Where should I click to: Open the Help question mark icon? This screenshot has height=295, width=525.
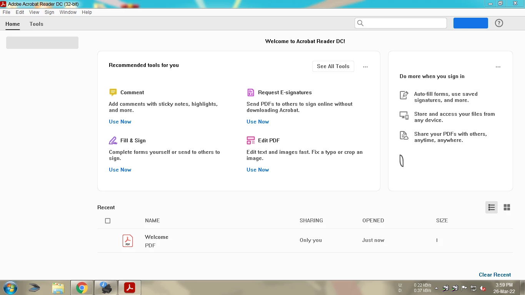[x=499, y=23]
